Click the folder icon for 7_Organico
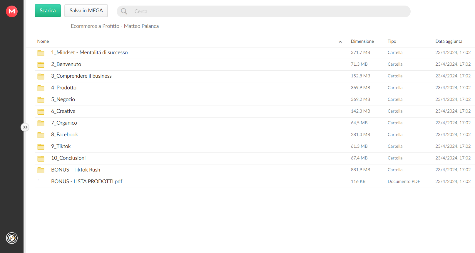475x253 pixels. 41,123
